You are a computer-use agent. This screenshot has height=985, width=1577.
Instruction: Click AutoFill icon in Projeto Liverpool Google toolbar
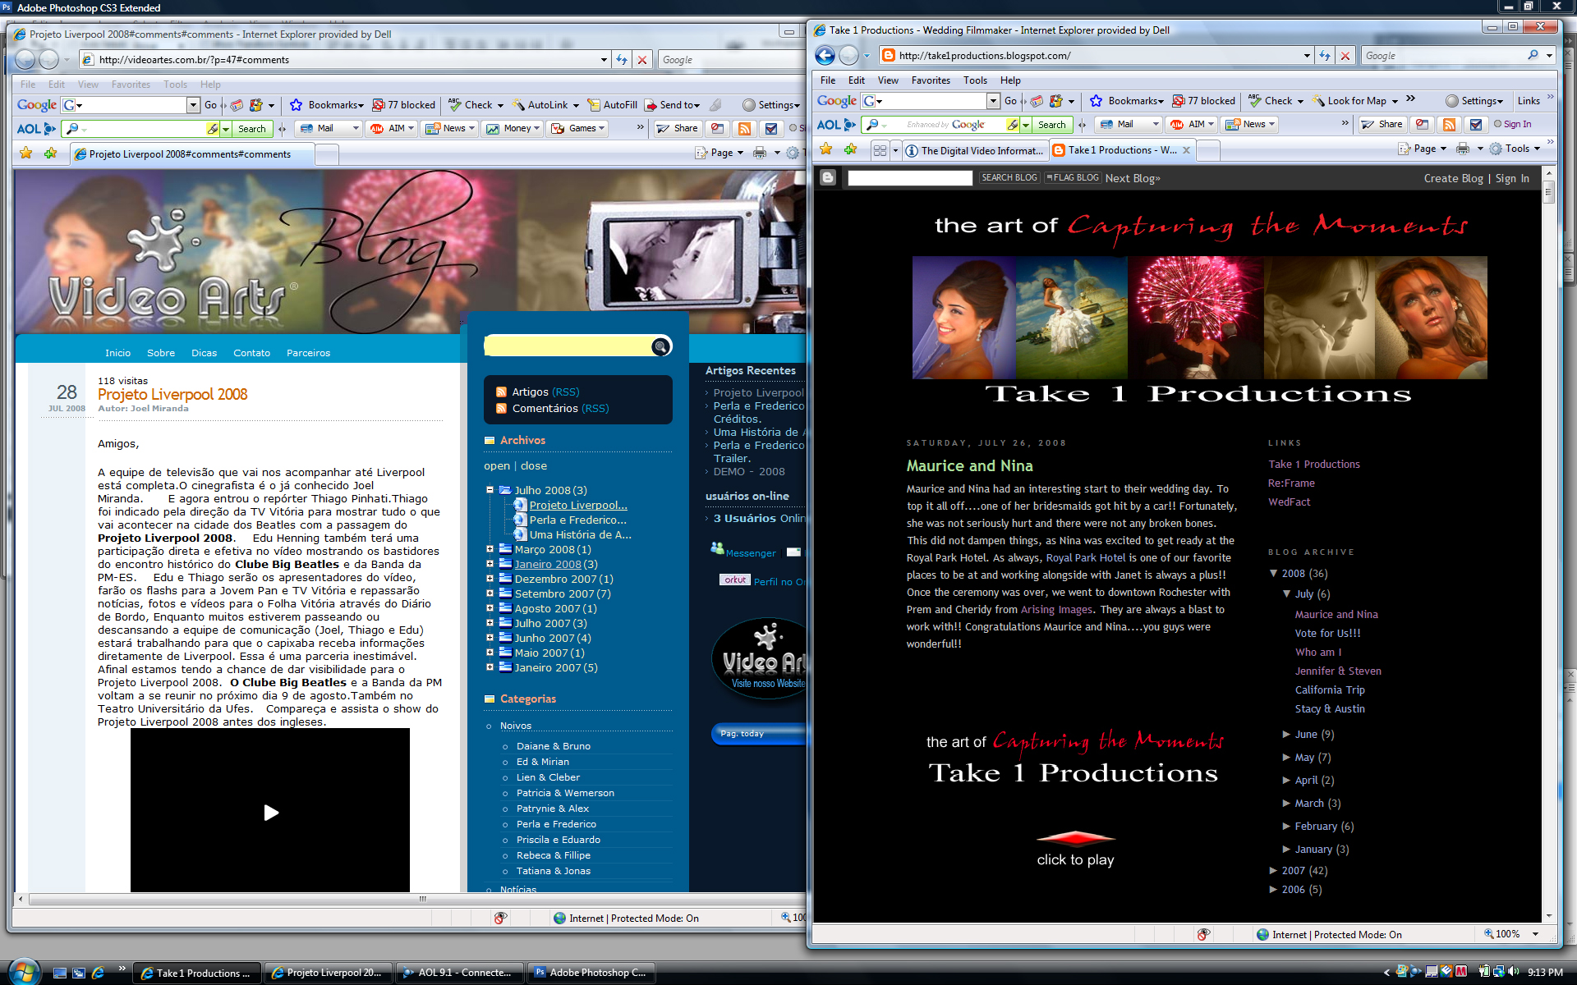click(612, 105)
